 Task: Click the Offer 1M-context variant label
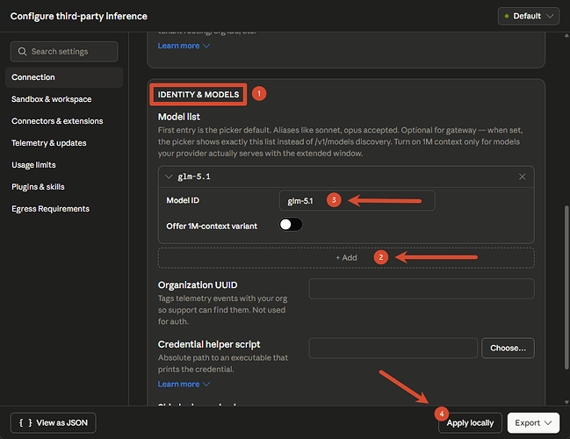212,226
